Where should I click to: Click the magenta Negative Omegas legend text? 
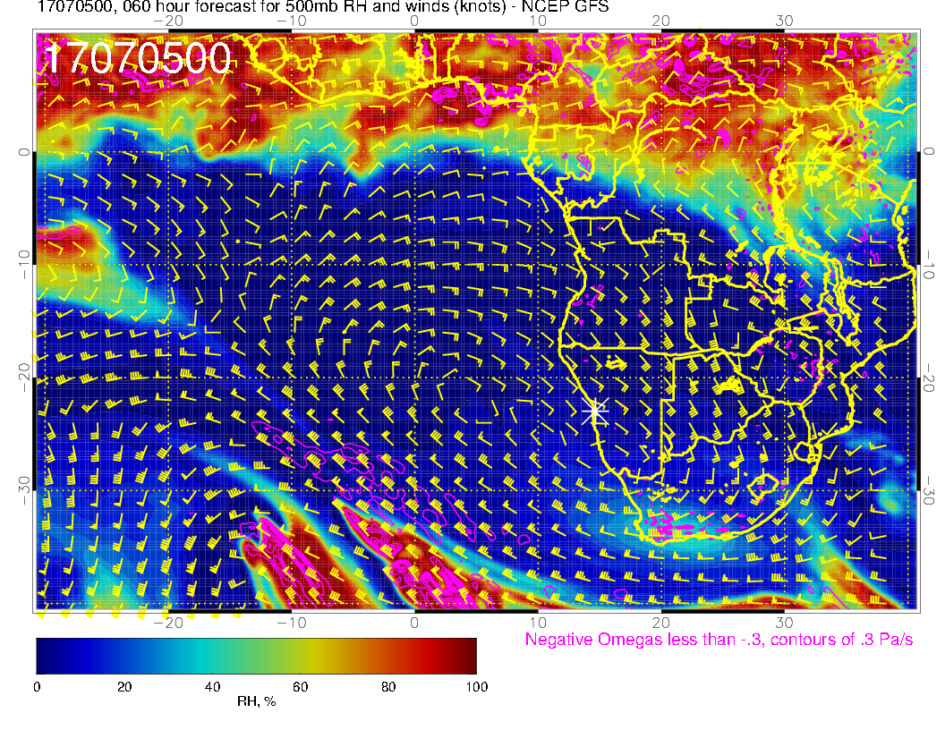719,640
